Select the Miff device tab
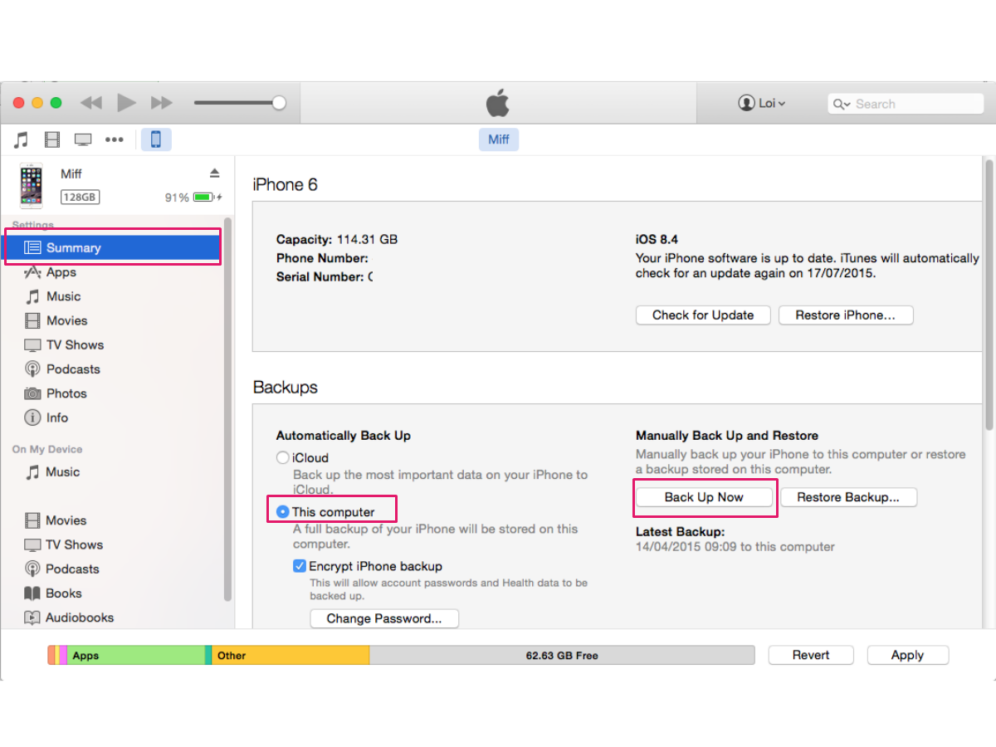 [x=499, y=139]
